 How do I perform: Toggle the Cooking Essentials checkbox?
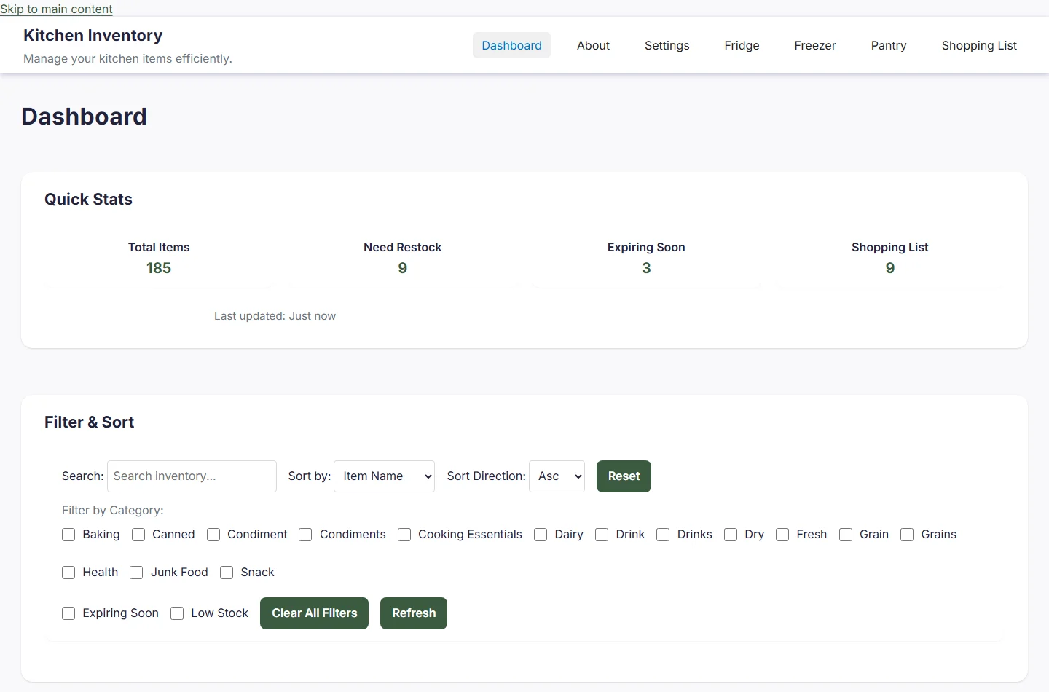click(x=404, y=535)
